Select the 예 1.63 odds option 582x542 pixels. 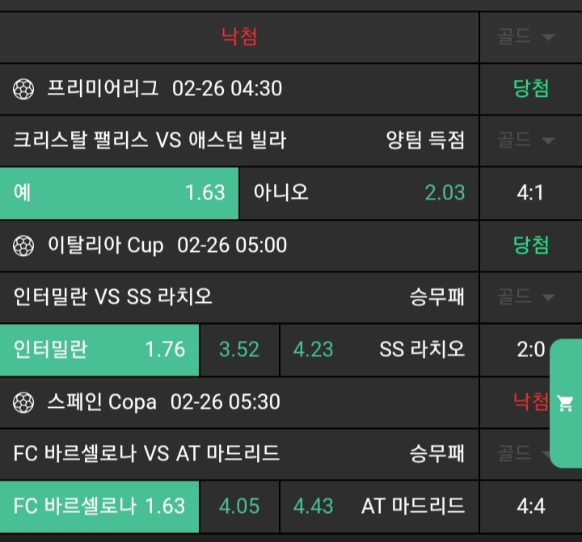click(120, 193)
